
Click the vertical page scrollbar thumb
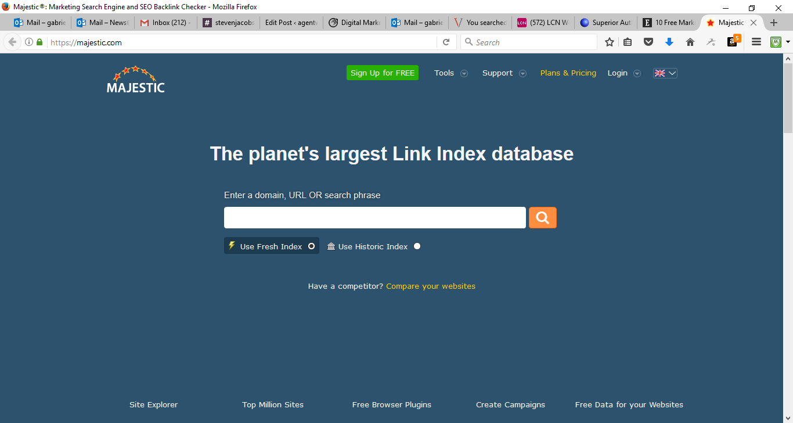[788, 99]
